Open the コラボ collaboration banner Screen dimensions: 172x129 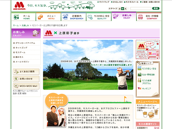pyautogui.click(x=148, y=50)
